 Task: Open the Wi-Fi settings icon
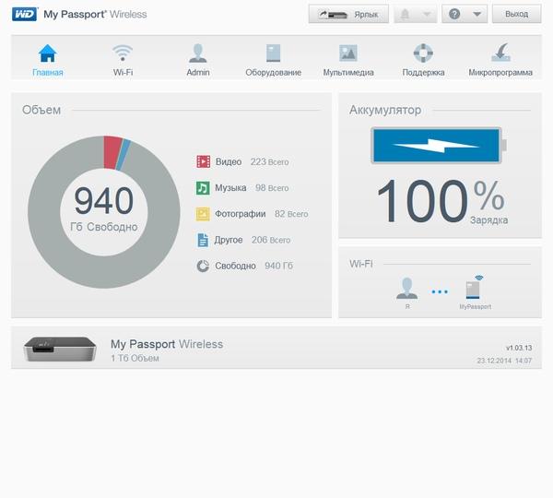(x=123, y=53)
